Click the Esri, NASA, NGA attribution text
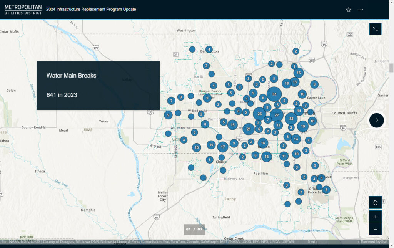394x248 pixels. 147,242
